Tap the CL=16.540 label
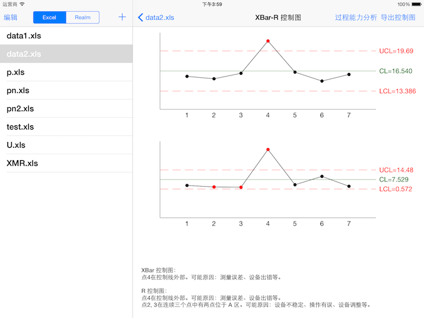The height and width of the screenshot is (318, 424). click(396, 71)
